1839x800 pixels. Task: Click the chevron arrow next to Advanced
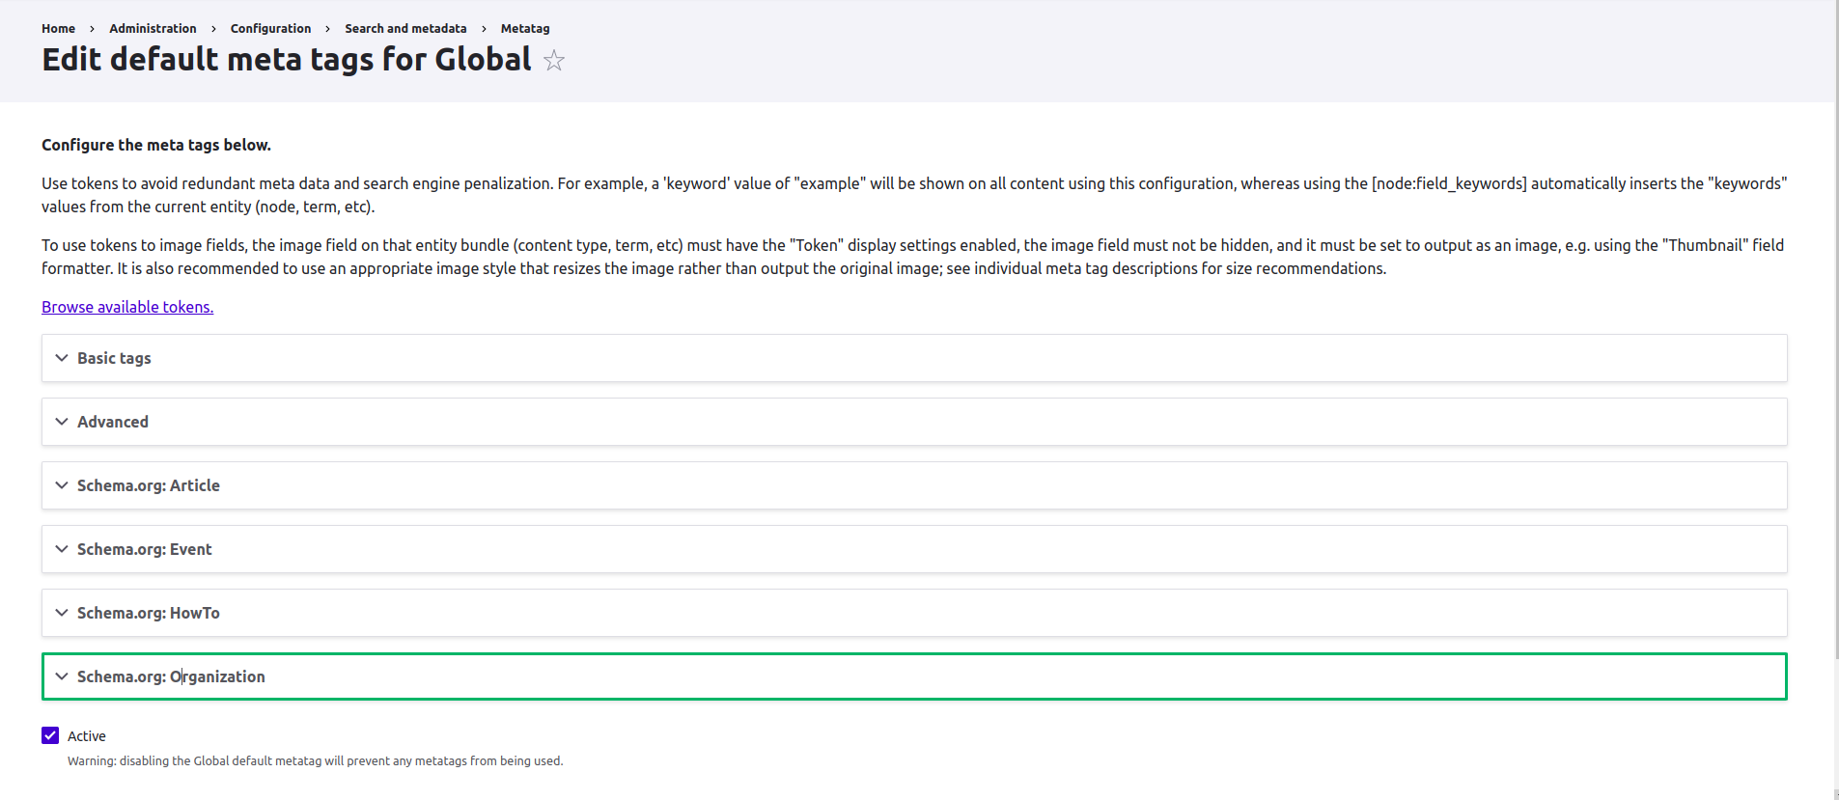tap(62, 422)
